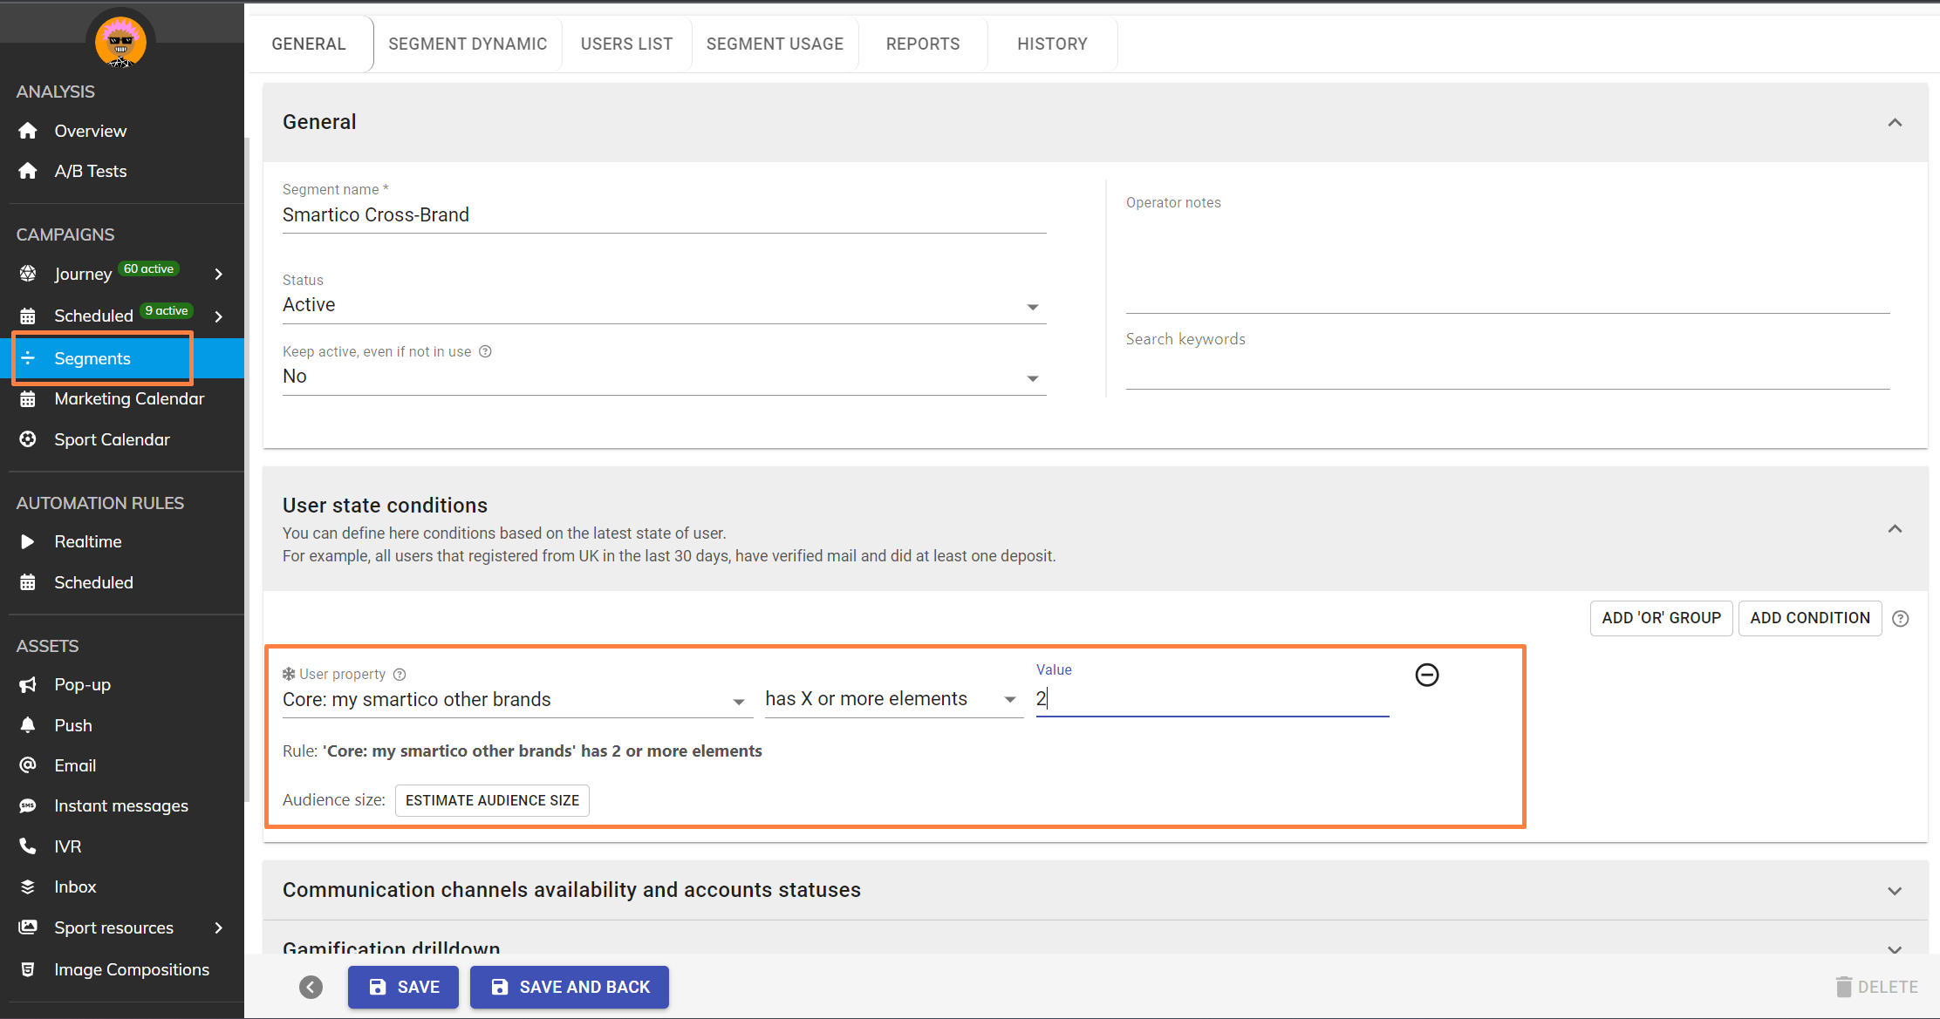Image resolution: width=1940 pixels, height=1019 pixels.
Task: Click the user avatar at top
Action: click(121, 42)
